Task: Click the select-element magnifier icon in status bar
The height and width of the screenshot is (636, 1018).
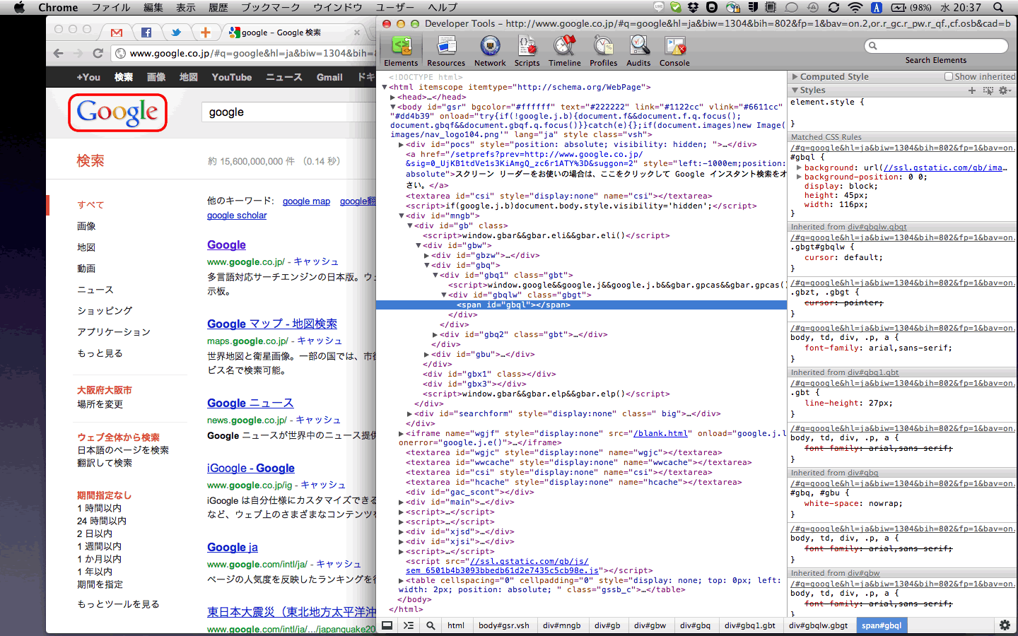Action: pyautogui.click(x=431, y=625)
